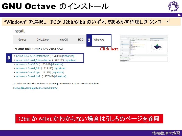
Task: Click the Install heading
Action: point(19,31)
